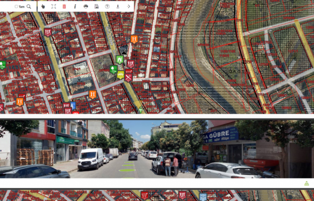Click the blue scales of justice marker
The image size is (314, 201).
pyautogui.click(x=203, y=197)
